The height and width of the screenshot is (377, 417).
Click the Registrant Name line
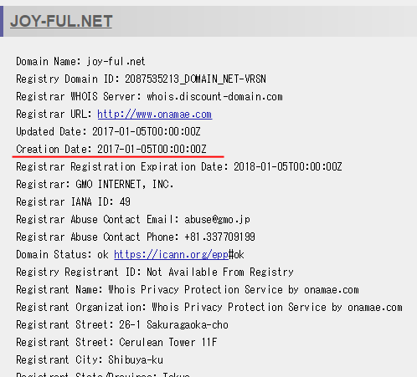[x=188, y=290]
